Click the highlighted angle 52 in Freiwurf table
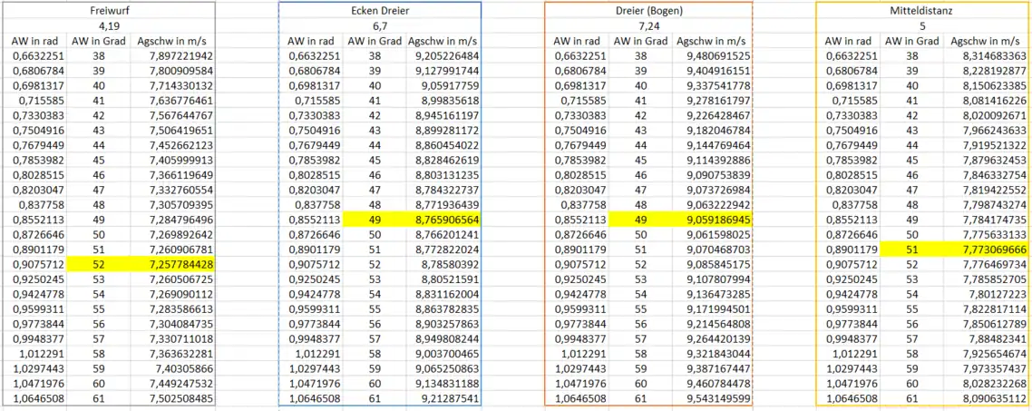Screen dimensions: 1032x411 [97, 264]
